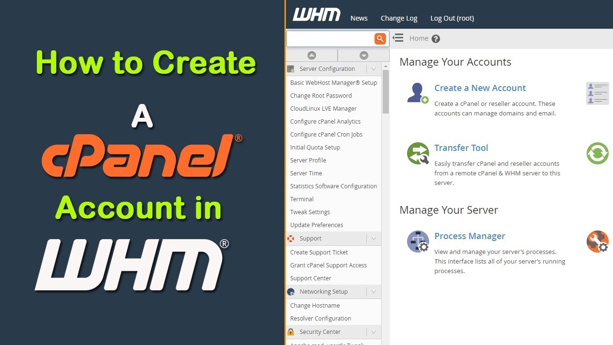This screenshot has height=345, width=613.
Task: Click the green circular refresh icon
Action: [598, 153]
